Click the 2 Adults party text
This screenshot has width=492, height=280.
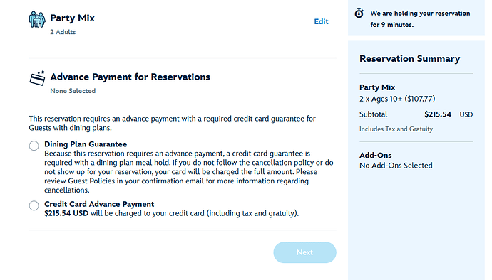63,32
